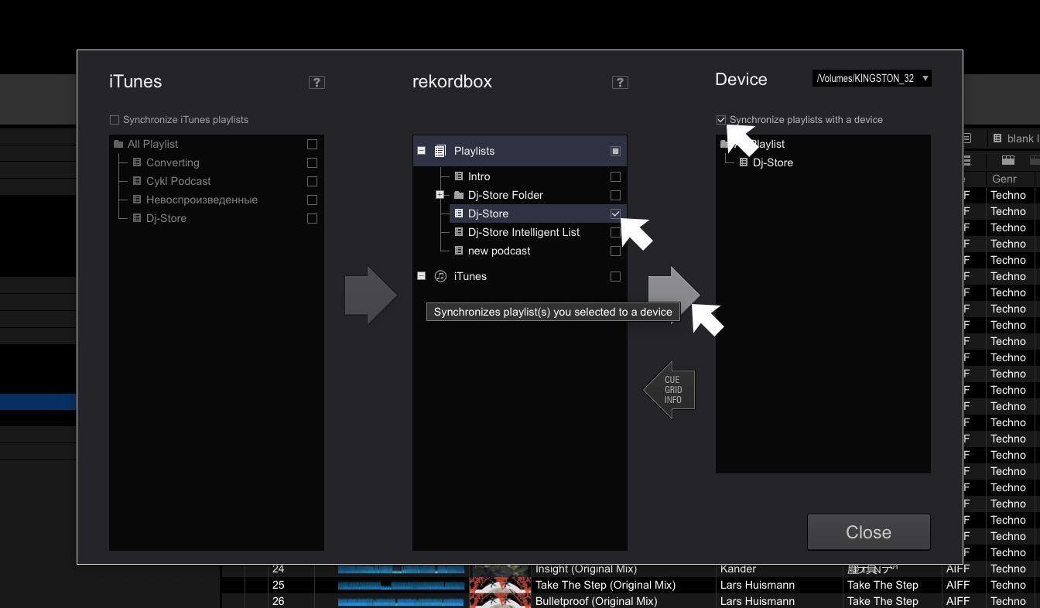Check the Converting playlist checkbox
Viewport: 1040px width, 608px height.
point(312,162)
